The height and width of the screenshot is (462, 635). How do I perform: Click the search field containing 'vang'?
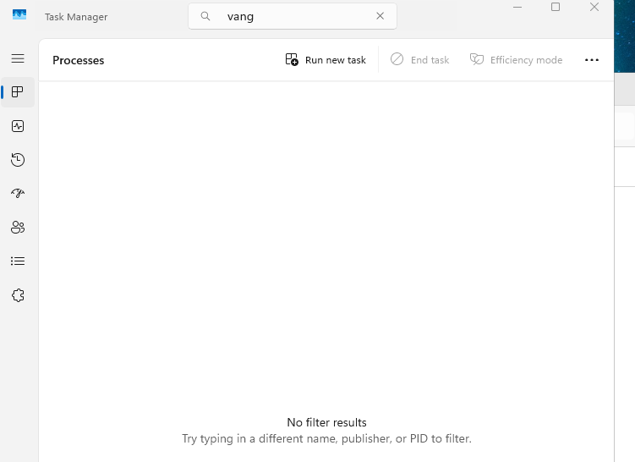click(x=293, y=16)
